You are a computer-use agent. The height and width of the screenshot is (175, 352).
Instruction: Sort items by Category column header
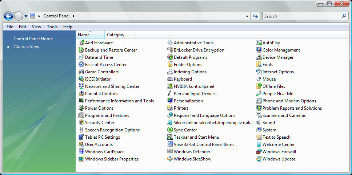point(119,35)
